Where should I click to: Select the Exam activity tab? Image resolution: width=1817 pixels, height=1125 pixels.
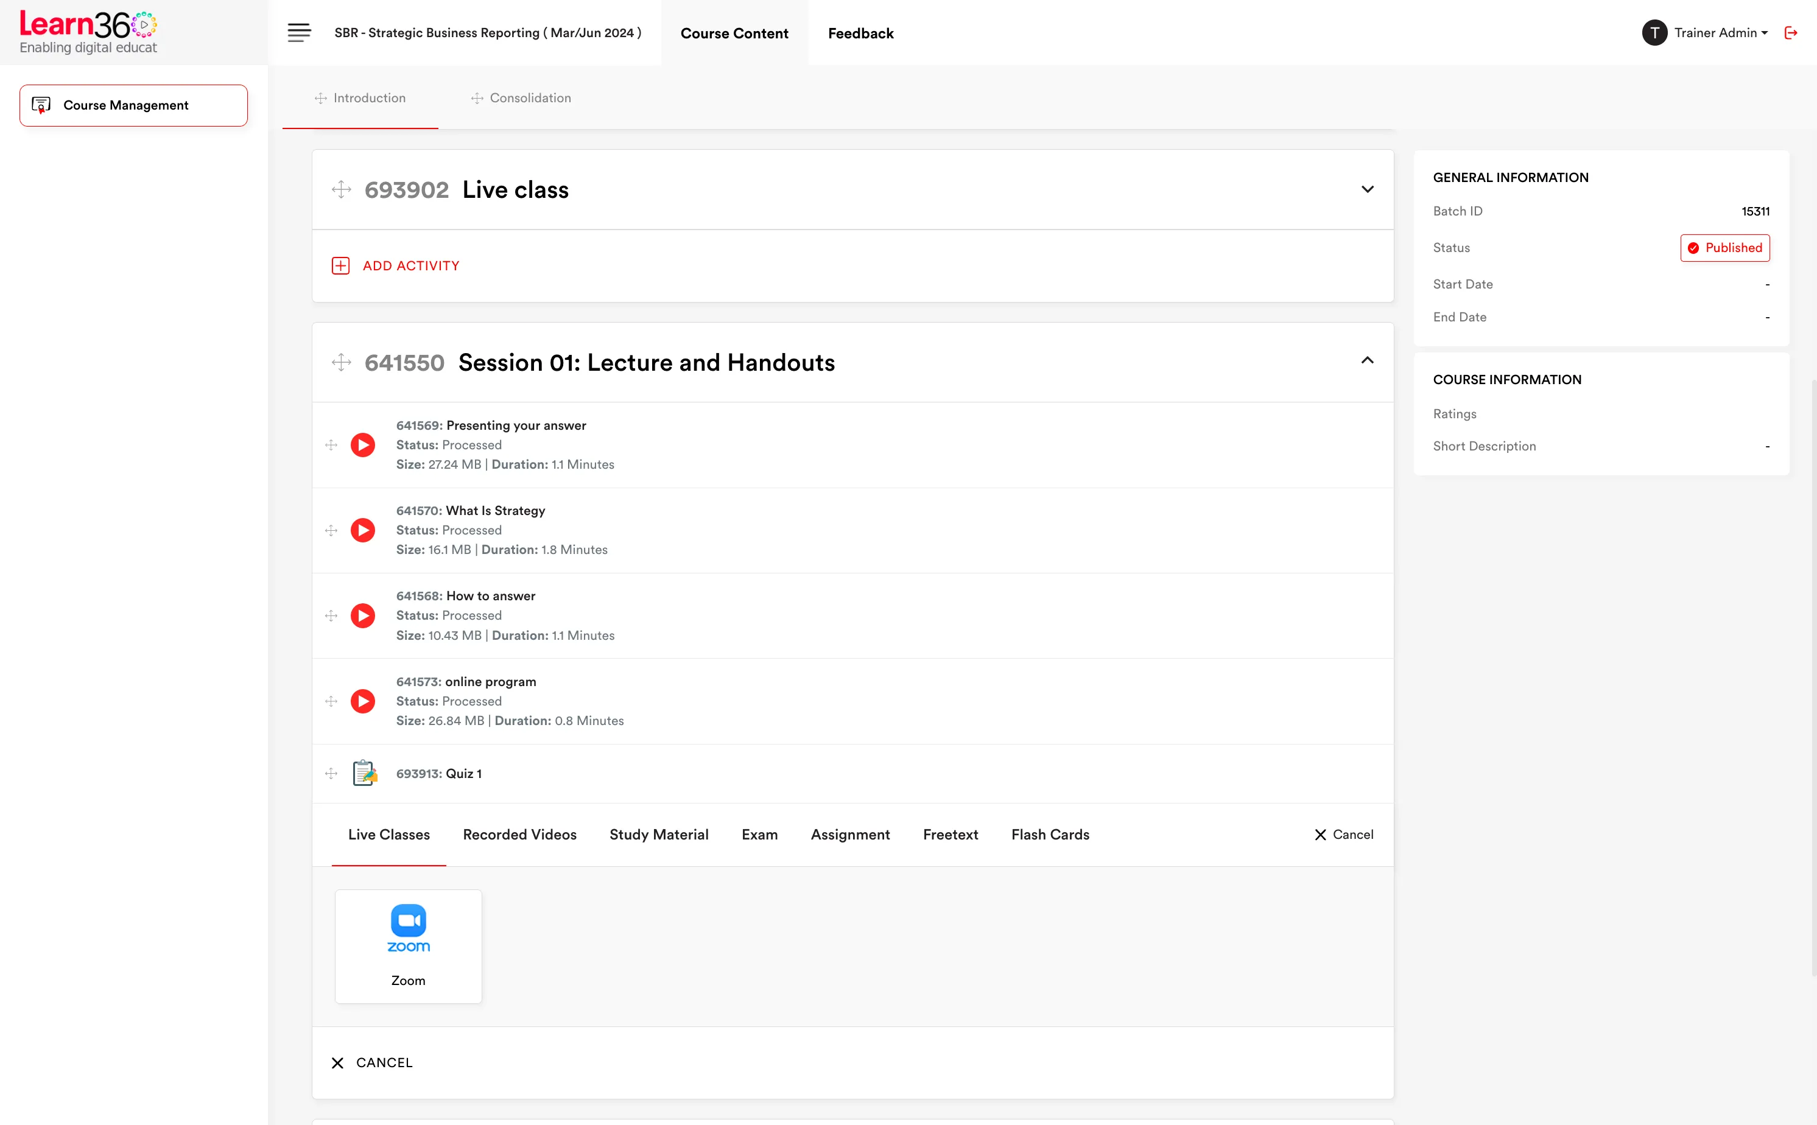[x=760, y=835]
